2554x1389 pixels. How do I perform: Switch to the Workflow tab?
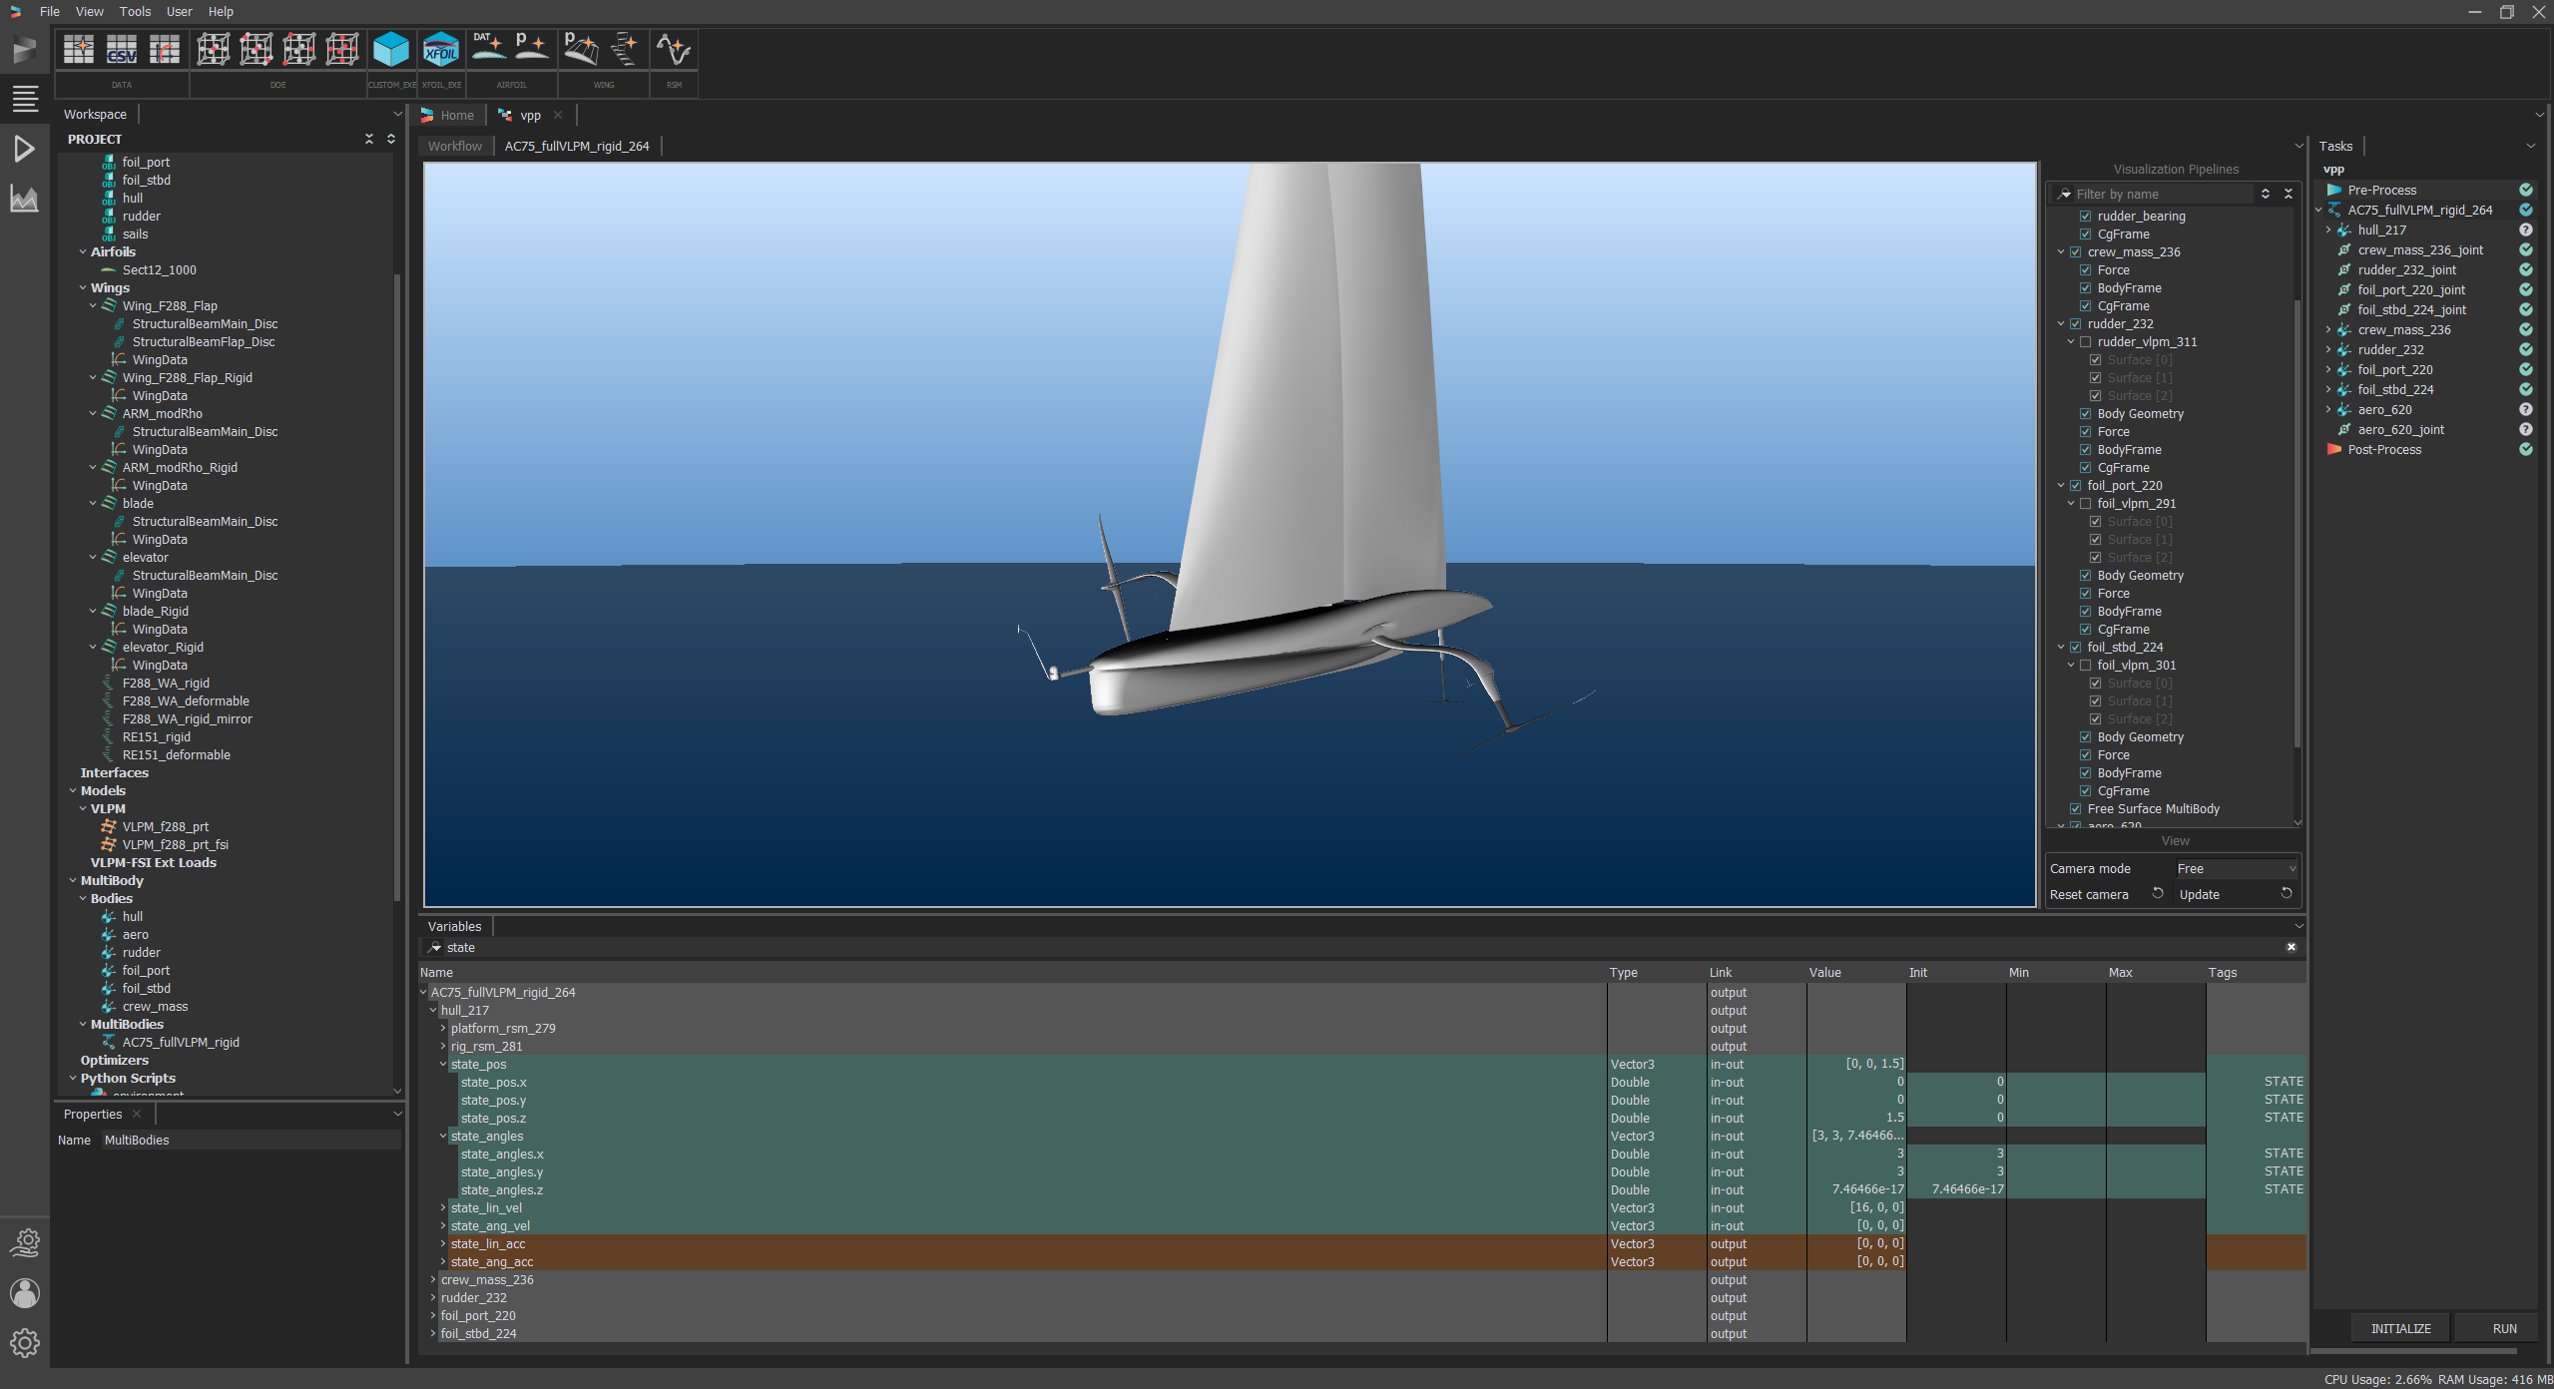point(455,146)
